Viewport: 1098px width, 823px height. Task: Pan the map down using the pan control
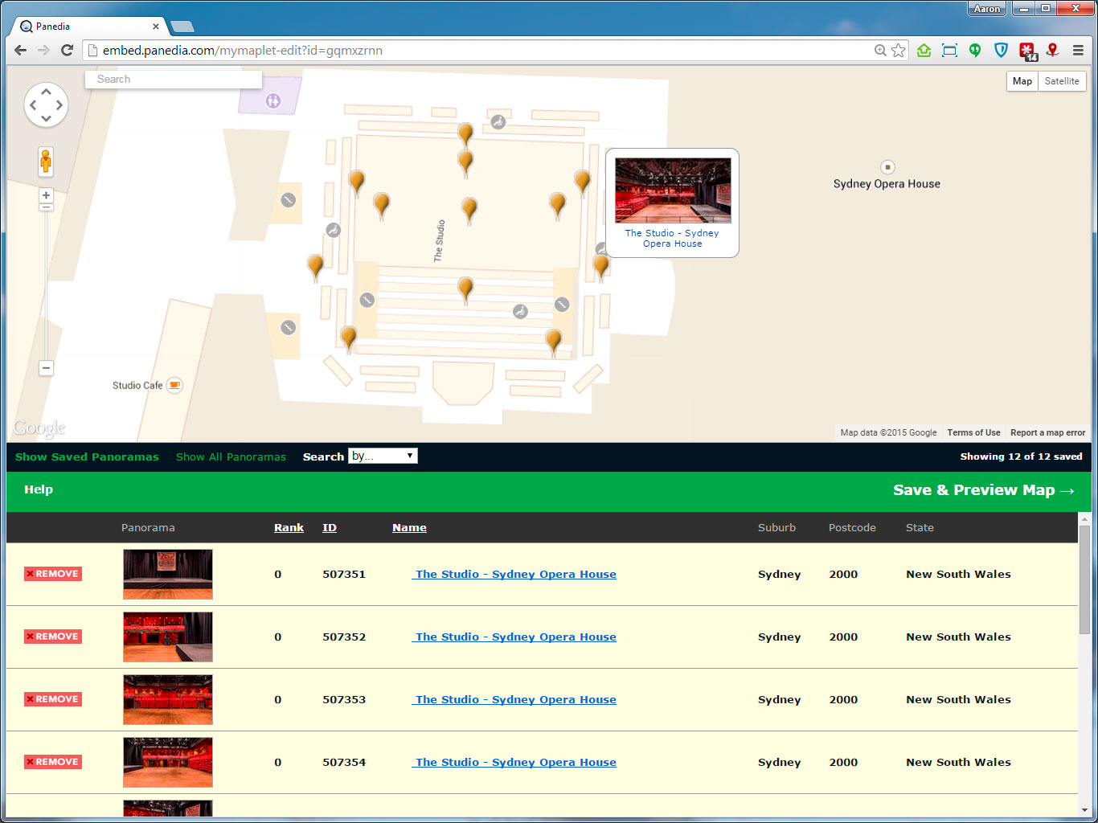coord(46,119)
